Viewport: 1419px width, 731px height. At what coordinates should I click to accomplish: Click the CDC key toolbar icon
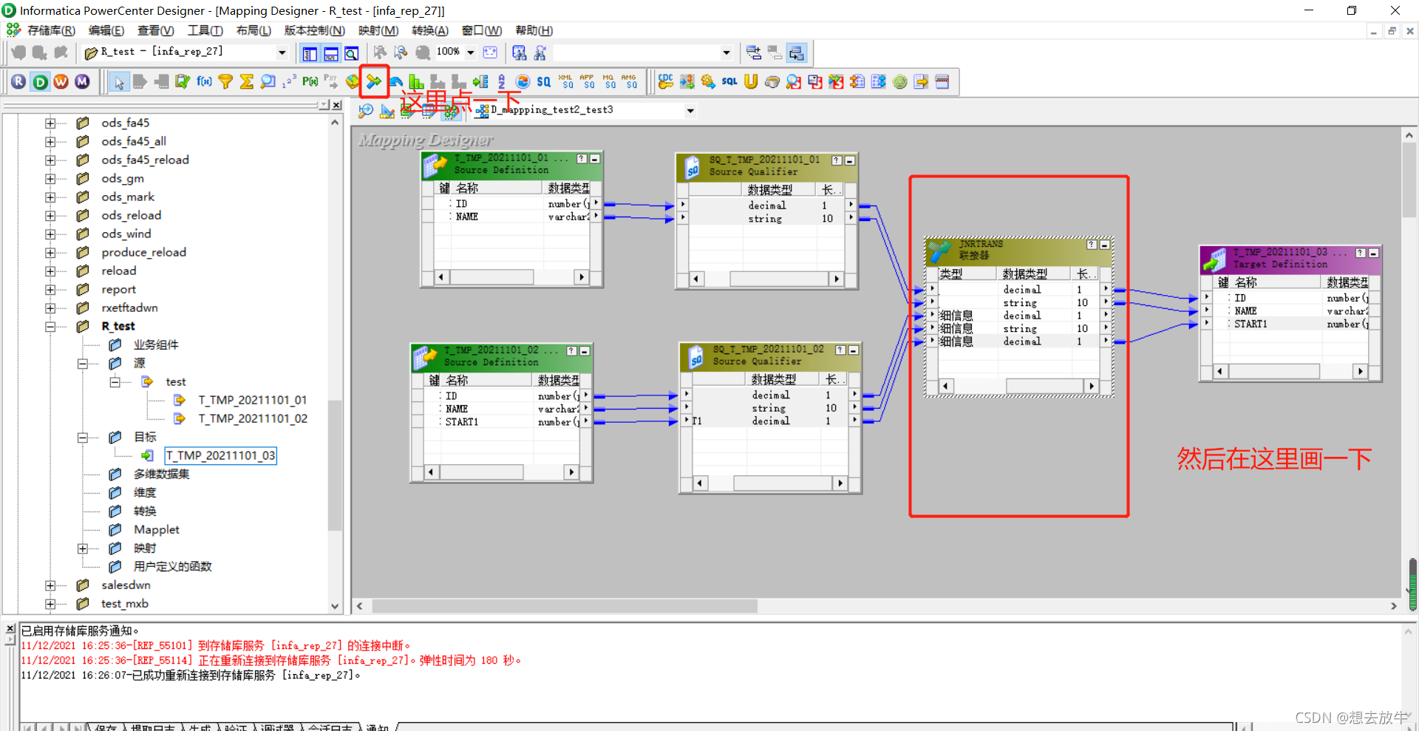point(666,81)
